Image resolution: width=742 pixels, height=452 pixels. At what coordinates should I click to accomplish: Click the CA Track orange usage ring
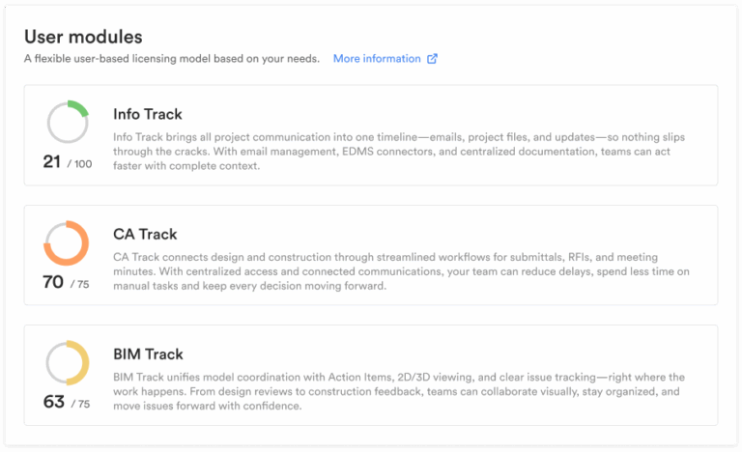(67, 242)
